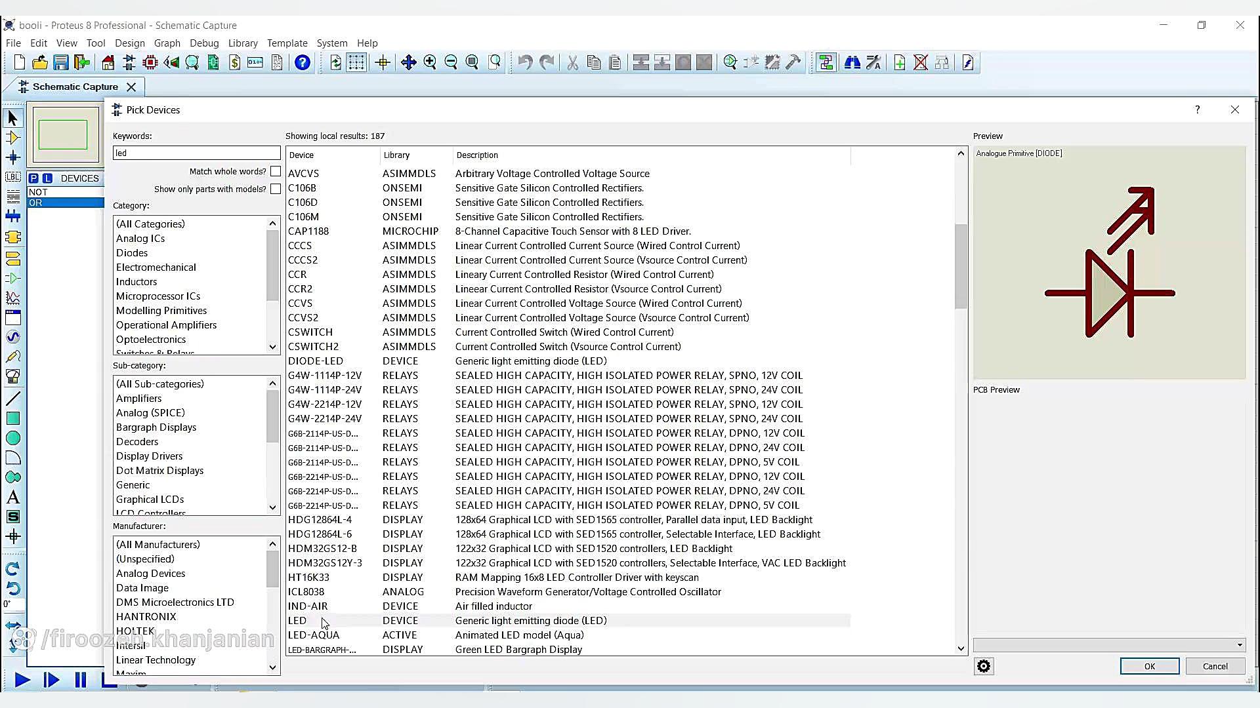Select the DIODE-LED device row
Screen dimensions: 1260x708
point(568,361)
